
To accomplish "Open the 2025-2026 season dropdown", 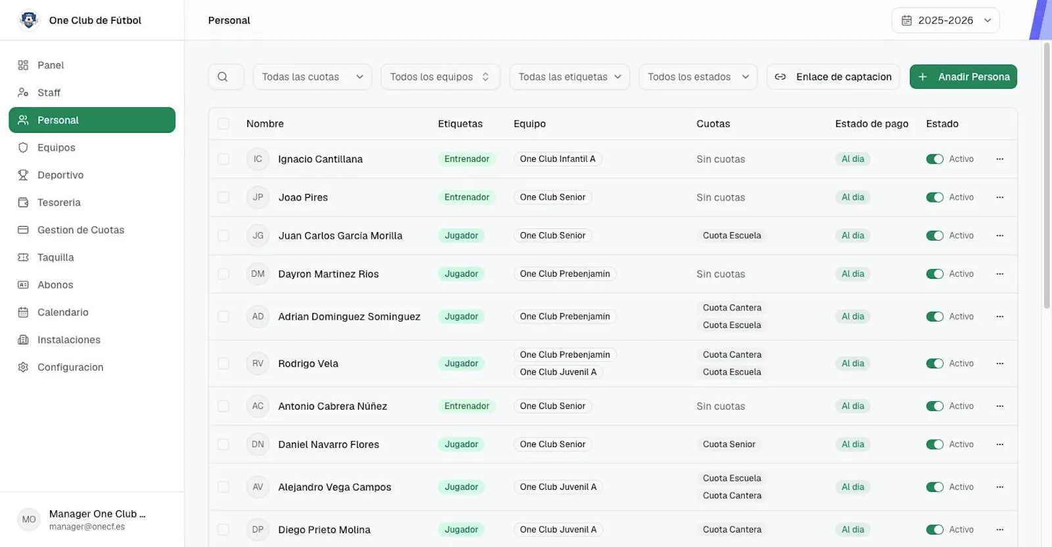I will point(945,20).
